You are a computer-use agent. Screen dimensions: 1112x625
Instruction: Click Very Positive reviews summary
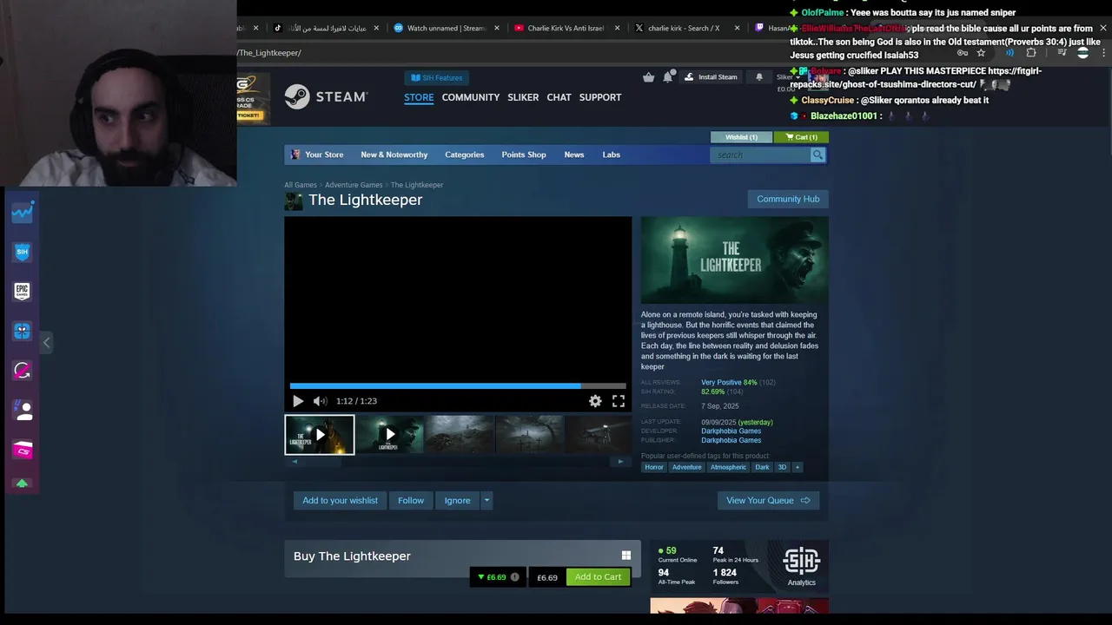pyautogui.click(x=722, y=383)
